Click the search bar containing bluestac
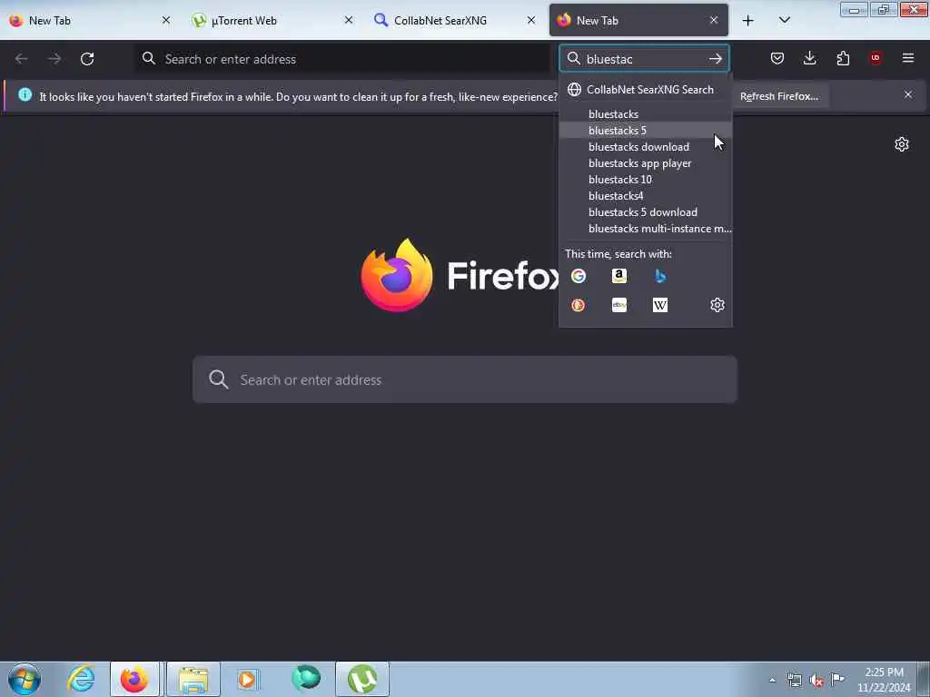 tap(644, 59)
